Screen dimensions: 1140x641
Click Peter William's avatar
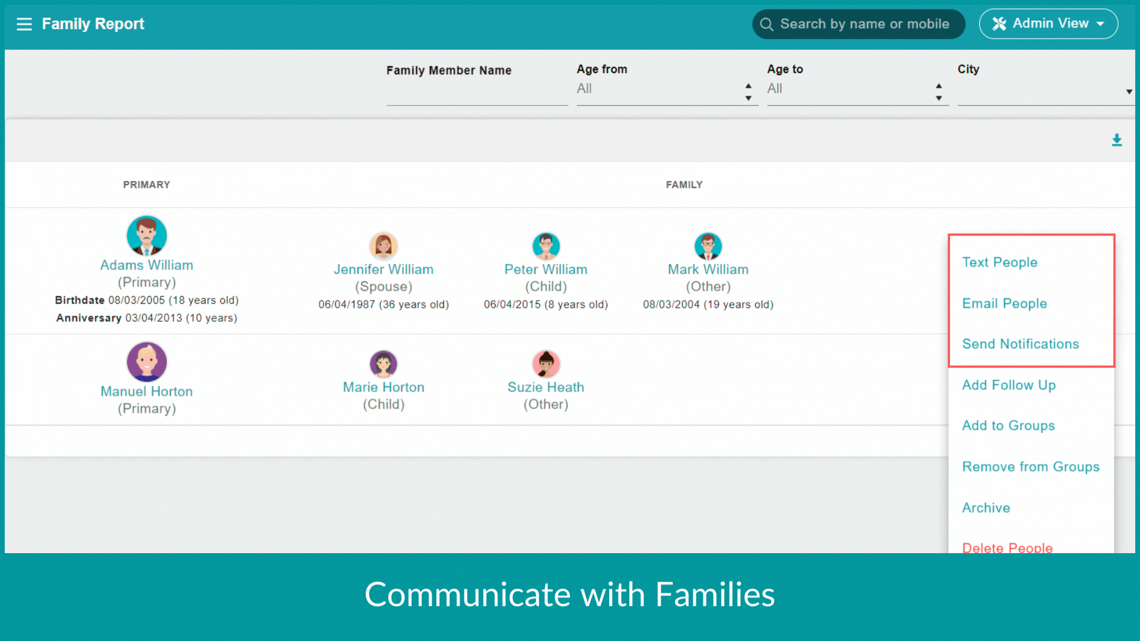pyautogui.click(x=546, y=246)
